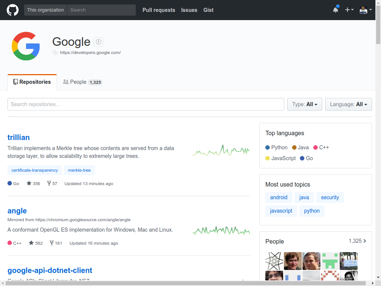
Task: Click the scroll-down arrow of vertical scrollbar
Action: coord(378,277)
